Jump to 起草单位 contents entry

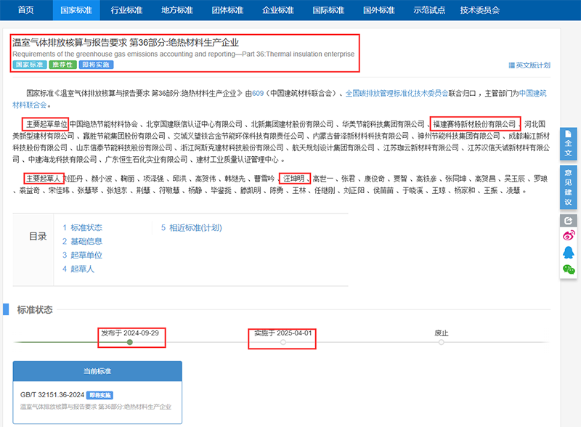coord(82,255)
